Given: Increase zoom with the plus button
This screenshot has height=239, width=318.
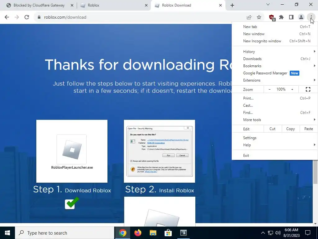Looking at the screenshot, I should [292, 89].
